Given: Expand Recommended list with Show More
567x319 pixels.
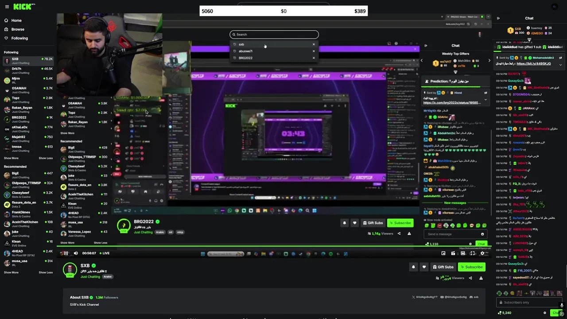Looking at the screenshot, I should pos(11,272).
